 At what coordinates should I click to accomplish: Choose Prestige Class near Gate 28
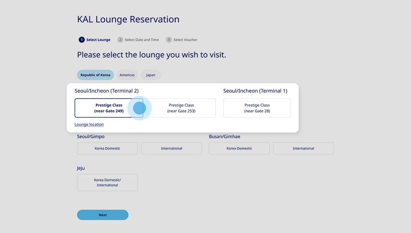[x=257, y=108]
